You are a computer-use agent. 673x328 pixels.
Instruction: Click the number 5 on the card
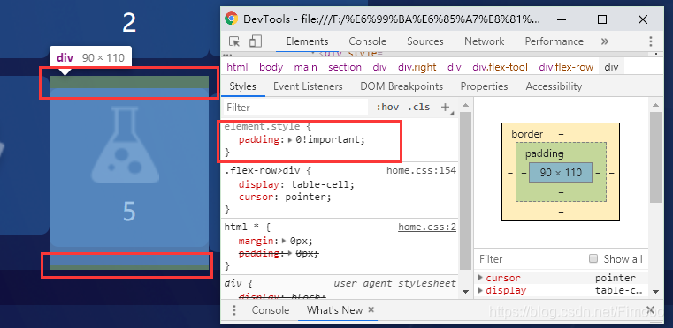click(x=129, y=212)
